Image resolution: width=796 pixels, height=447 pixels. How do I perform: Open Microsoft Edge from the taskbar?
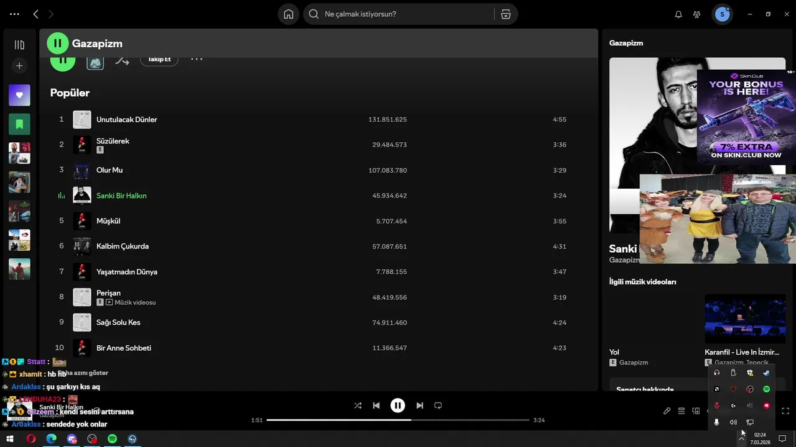coord(52,439)
